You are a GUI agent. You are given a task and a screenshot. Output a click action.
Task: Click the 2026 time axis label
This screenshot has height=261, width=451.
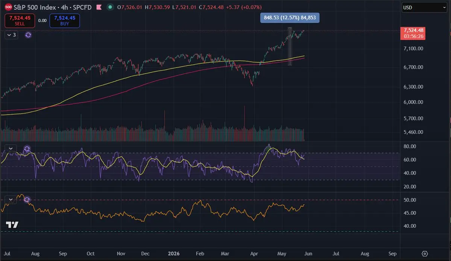tap(174, 253)
